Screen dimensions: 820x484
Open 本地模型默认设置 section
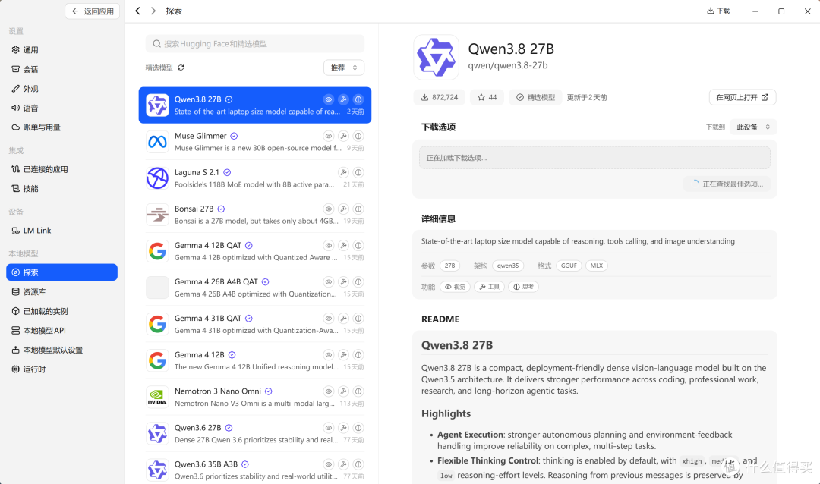tap(61, 350)
